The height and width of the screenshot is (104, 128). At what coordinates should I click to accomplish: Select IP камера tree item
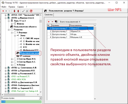[x=25, y=56]
